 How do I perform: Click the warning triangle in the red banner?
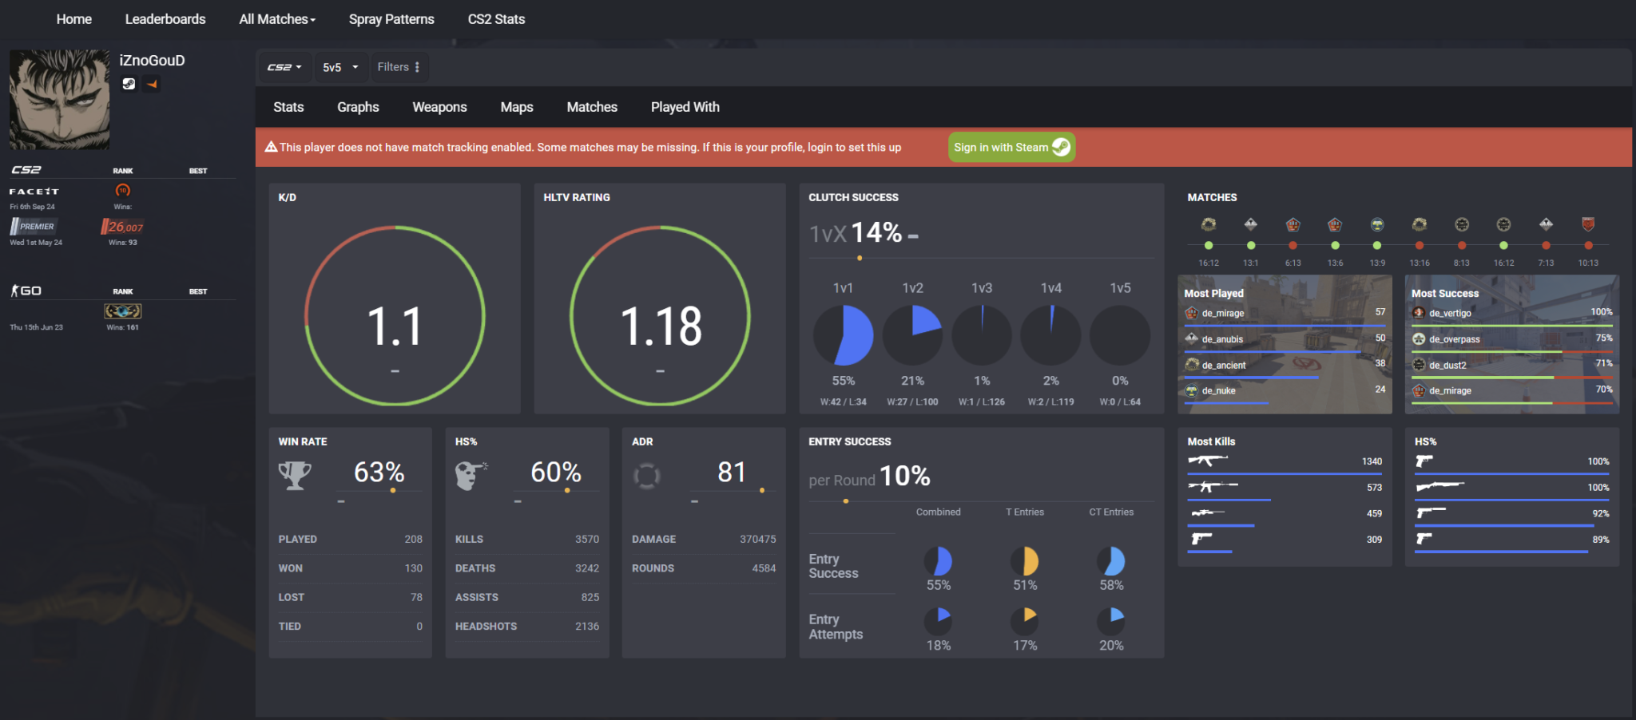[271, 147]
